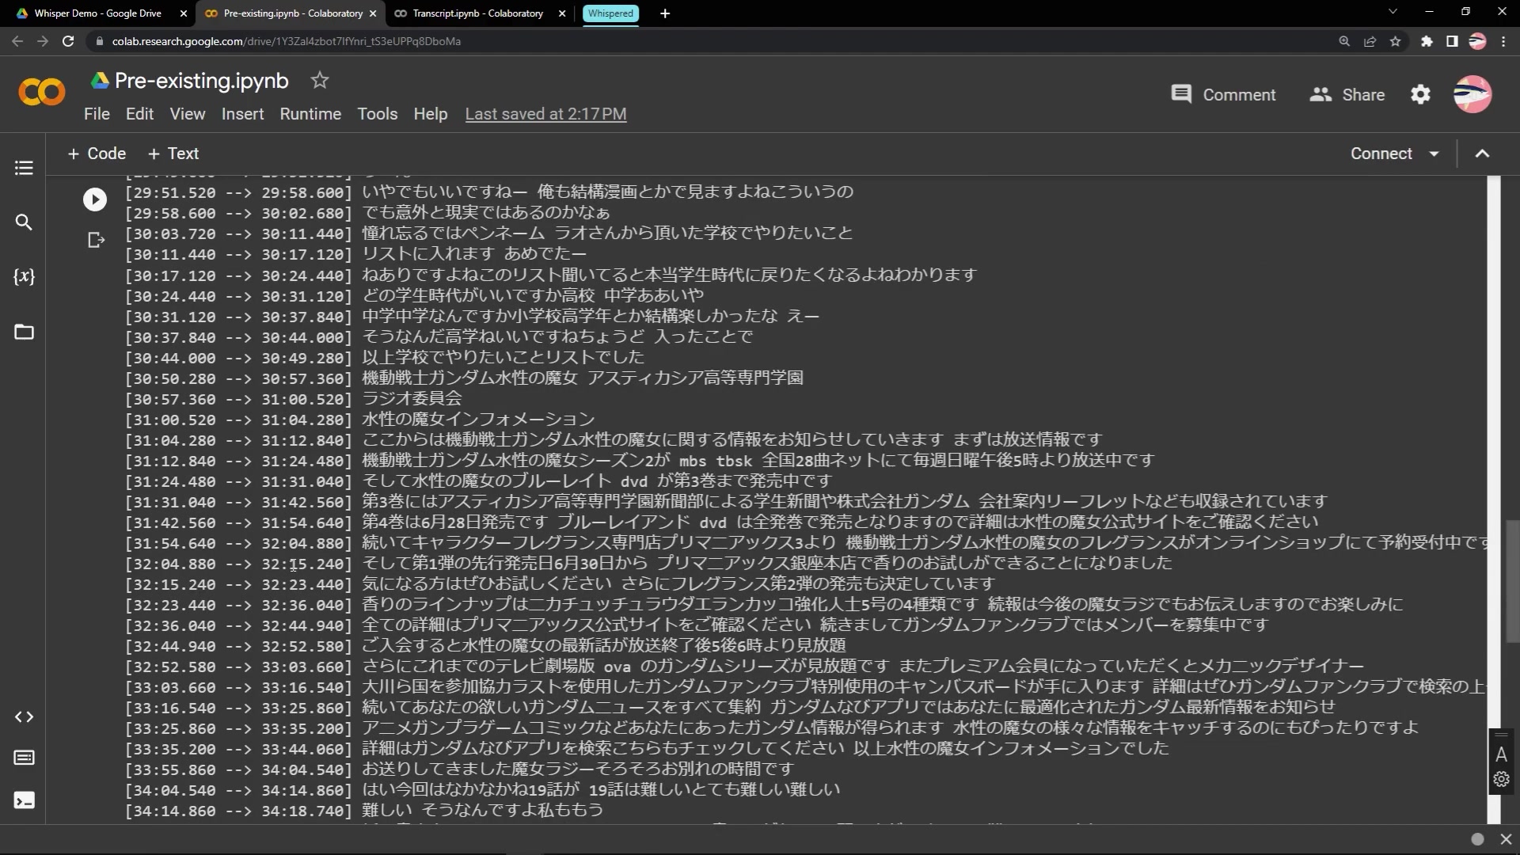Open the table of contents sidebar icon
The image size is (1520, 855).
24,168
